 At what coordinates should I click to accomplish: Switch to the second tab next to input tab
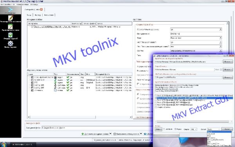click(x=38, y=15)
